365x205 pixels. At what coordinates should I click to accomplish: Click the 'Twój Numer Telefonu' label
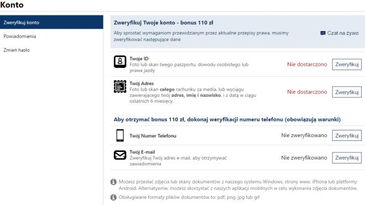153,136
